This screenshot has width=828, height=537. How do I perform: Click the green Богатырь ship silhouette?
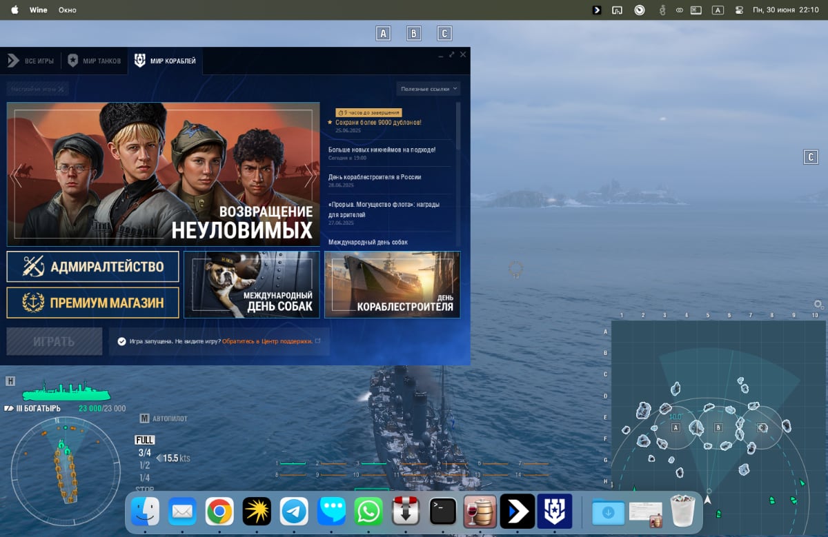[66, 391]
